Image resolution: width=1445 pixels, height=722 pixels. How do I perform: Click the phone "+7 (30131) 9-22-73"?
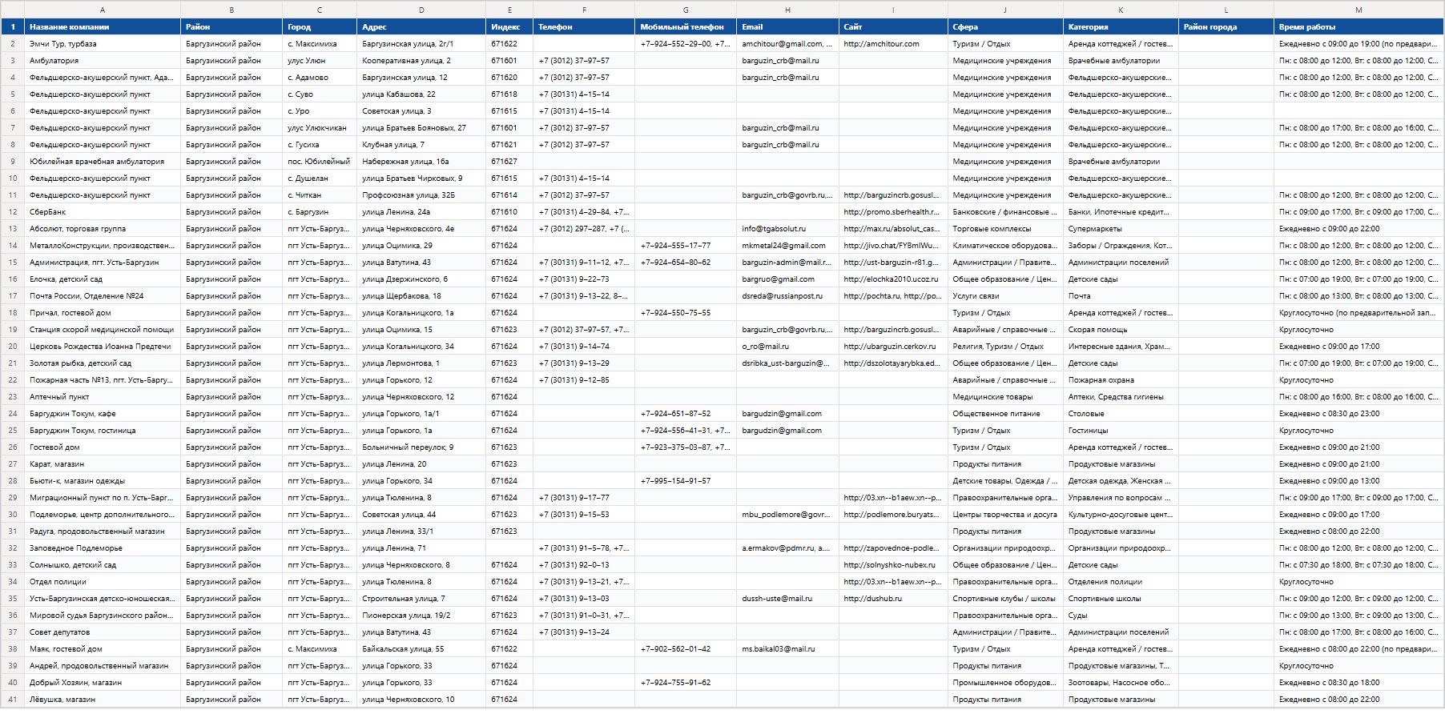[x=584, y=279]
